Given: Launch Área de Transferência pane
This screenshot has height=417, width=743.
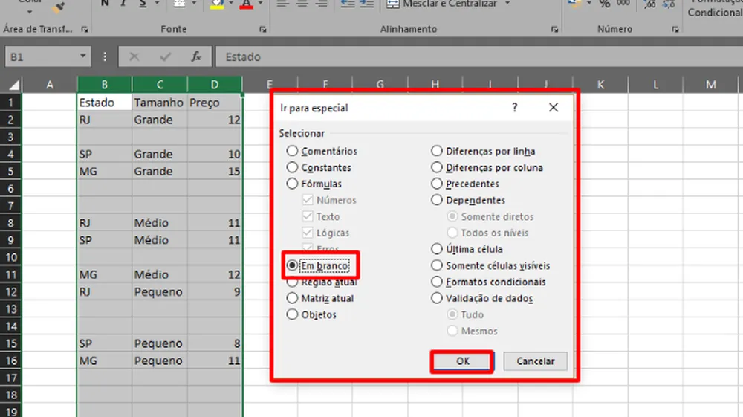Looking at the screenshot, I should pos(85,30).
